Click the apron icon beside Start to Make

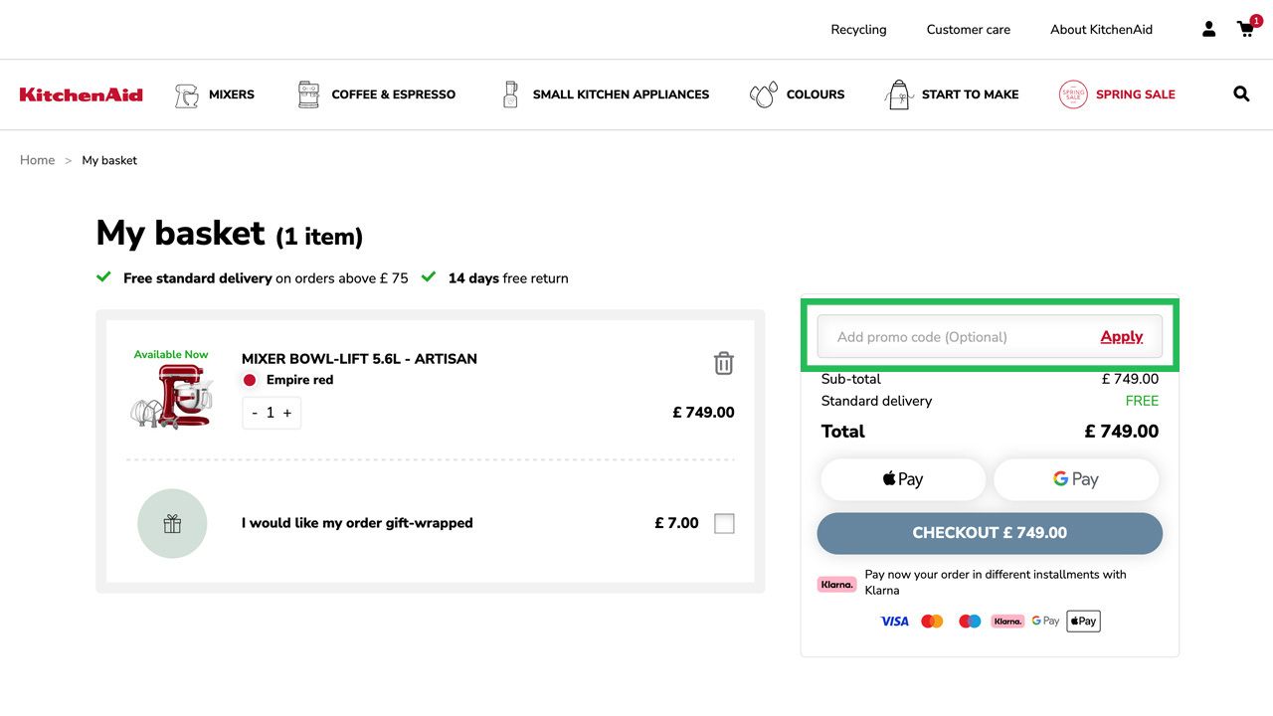click(x=899, y=94)
